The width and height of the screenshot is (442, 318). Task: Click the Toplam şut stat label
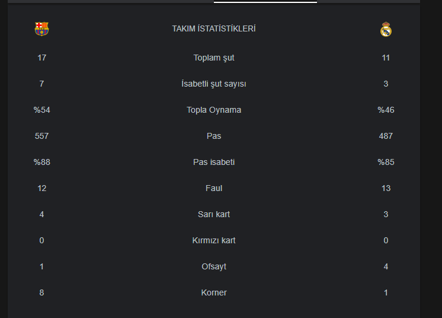point(214,58)
